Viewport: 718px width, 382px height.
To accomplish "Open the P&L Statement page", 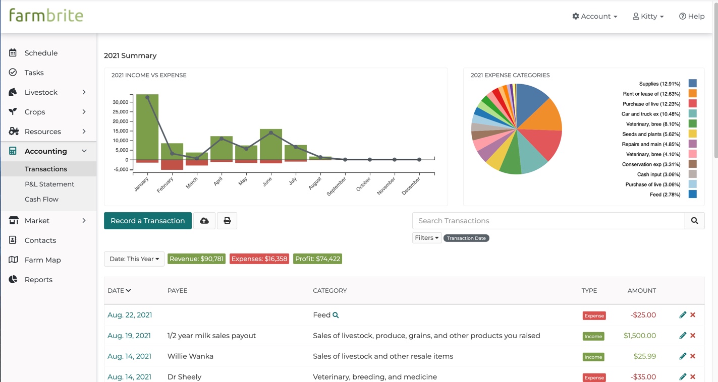I will (x=49, y=184).
